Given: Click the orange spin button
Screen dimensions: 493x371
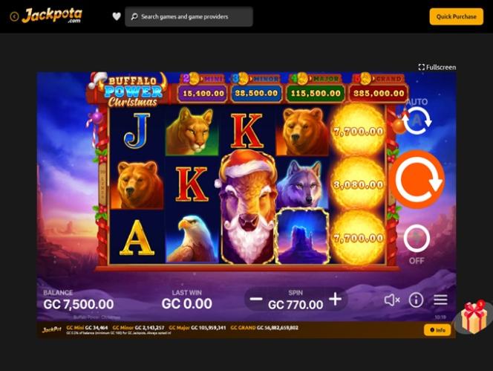Looking at the screenshot, I should coord(417,180).
